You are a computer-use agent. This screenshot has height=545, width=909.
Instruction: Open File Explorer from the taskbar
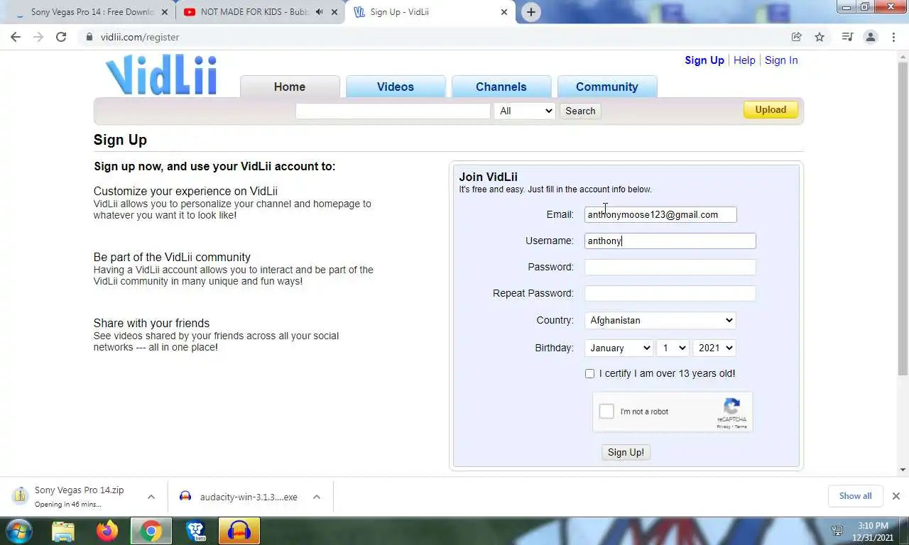click(x=63, y=531)
